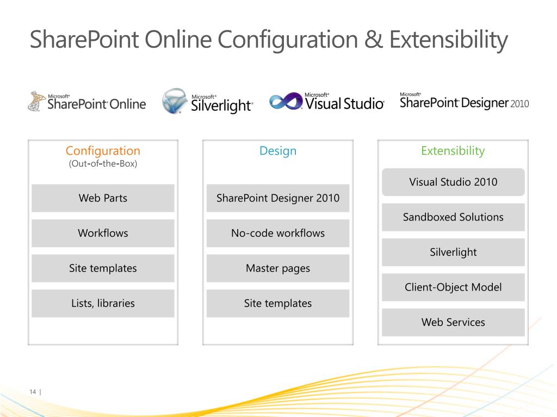Click Site templates under Configuration
Viewport: 557px width, 417px height.
103,268
